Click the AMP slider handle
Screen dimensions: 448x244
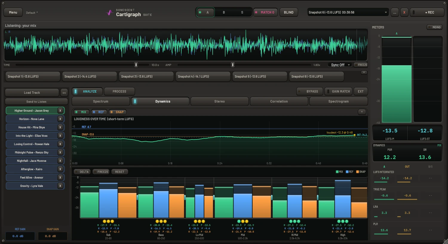coord(233,65)
